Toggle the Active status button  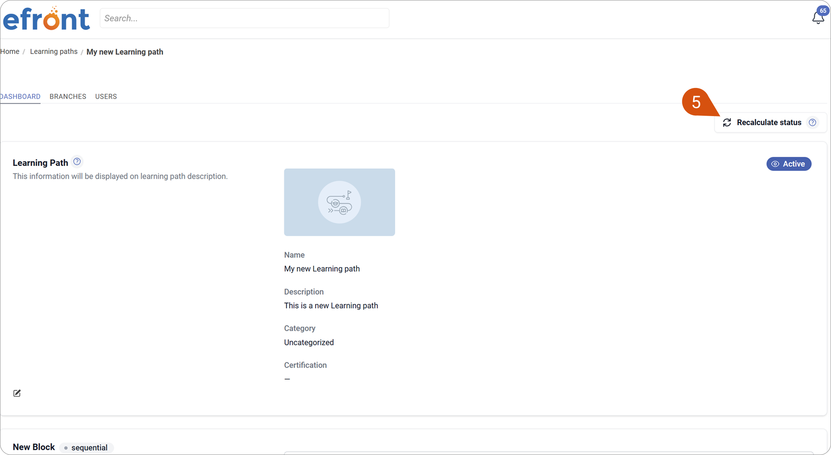coord(789,164)
